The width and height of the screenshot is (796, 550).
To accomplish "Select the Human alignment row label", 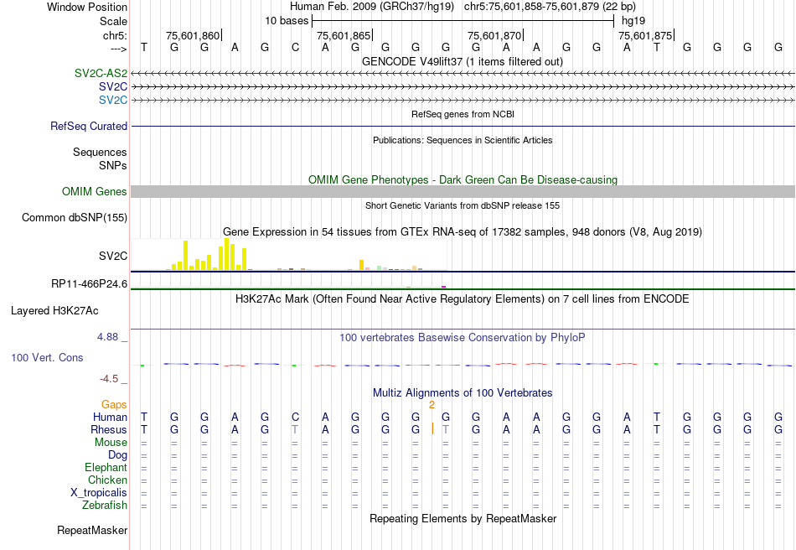I will [x=110, y=417].
